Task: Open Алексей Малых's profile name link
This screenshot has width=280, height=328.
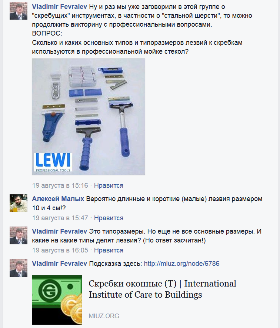Action: (58, 199)
